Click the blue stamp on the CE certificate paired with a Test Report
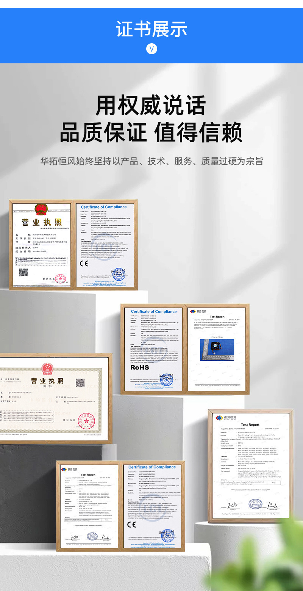Screen dimensions: 303x591 (167, 535)
